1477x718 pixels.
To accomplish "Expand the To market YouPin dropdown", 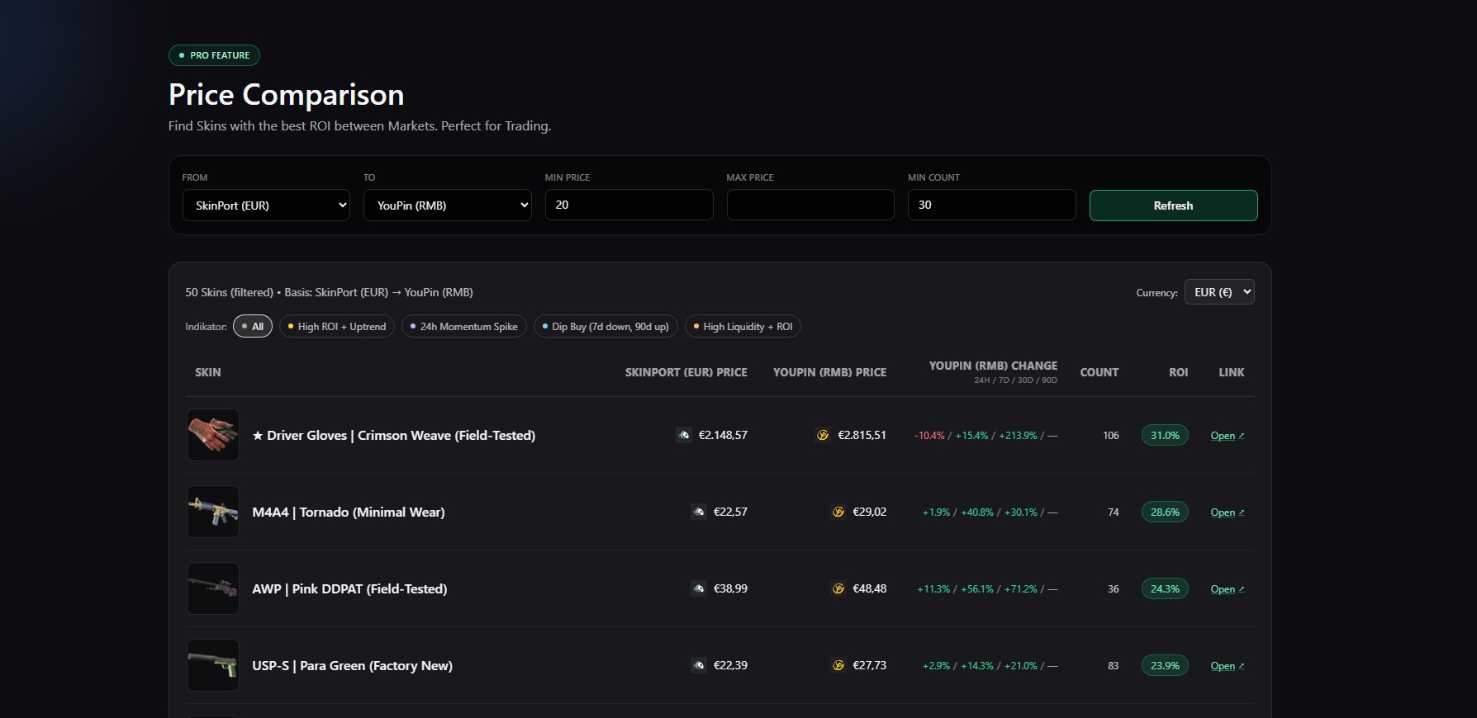I will point(447,205).
